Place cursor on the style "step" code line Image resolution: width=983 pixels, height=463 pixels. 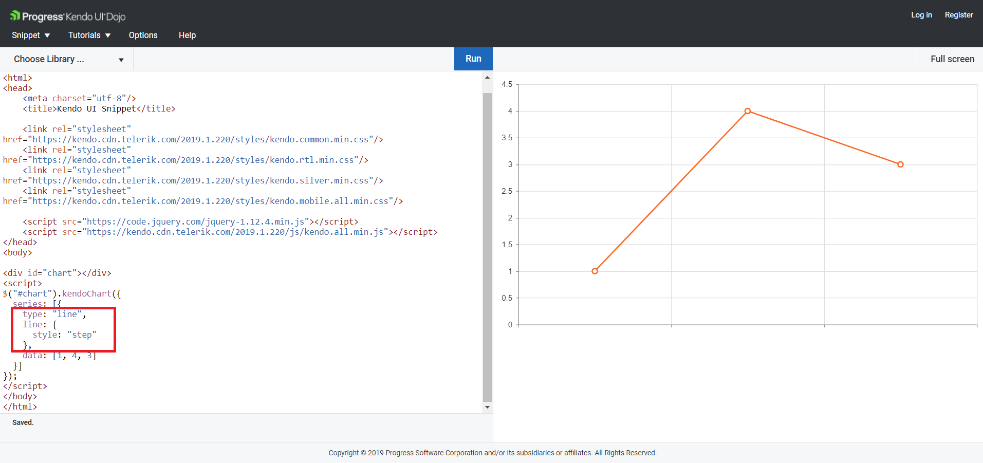[64, 335]
